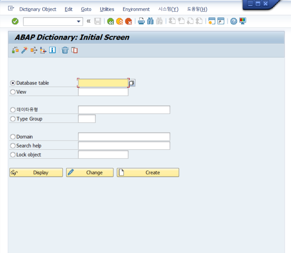Select the Search help radio button
Viewport: 291px width, 253px height.
click(13, 146)
